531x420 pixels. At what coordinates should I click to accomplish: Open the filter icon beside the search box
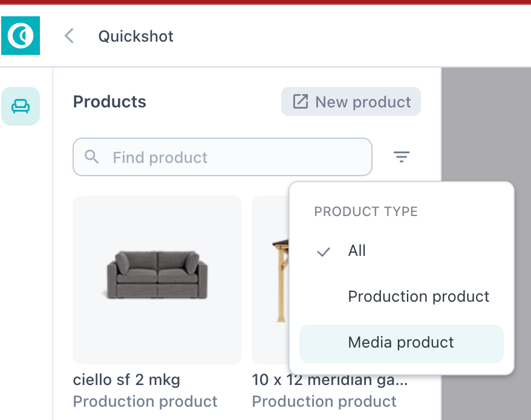coord(402,157)
